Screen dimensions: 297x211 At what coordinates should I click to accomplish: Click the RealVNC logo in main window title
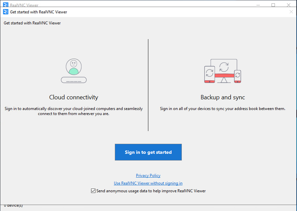coord(6,5)
